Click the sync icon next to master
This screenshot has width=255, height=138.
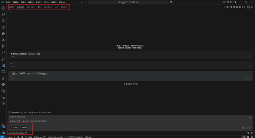[x=14, y=137]
